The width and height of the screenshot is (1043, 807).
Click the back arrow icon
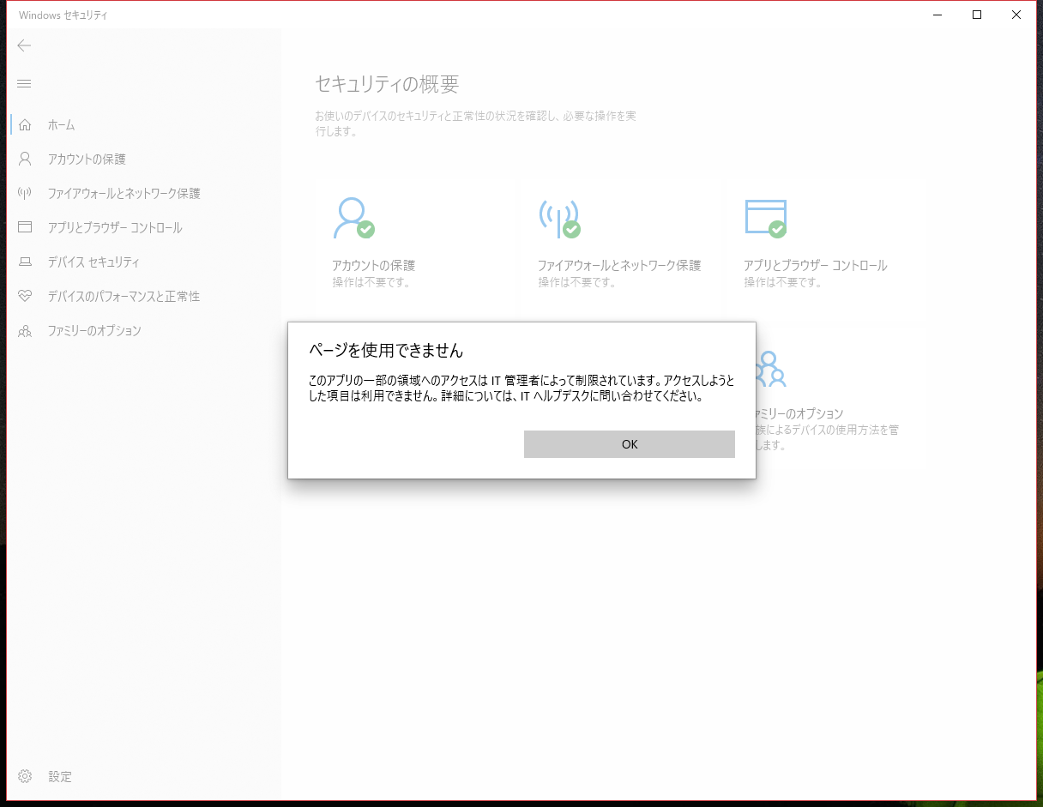[24, 45]
